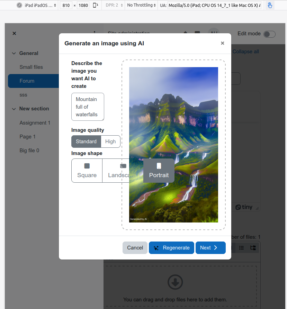
Task: Click the 'Image quality' label
Action: pyautogui.click(x=88, y=130)
